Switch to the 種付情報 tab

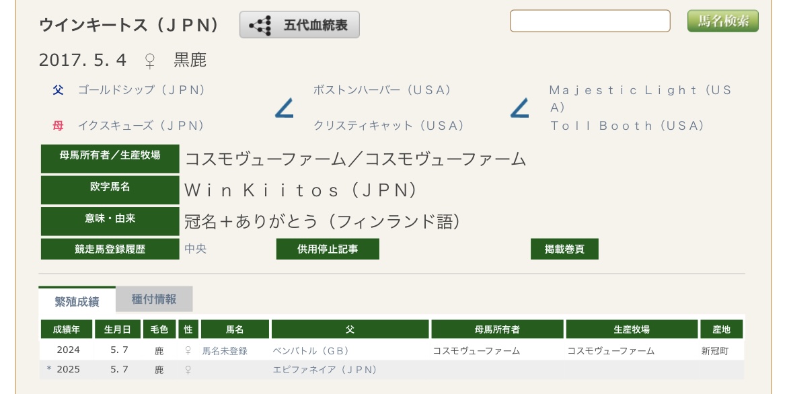click(154, 300)
